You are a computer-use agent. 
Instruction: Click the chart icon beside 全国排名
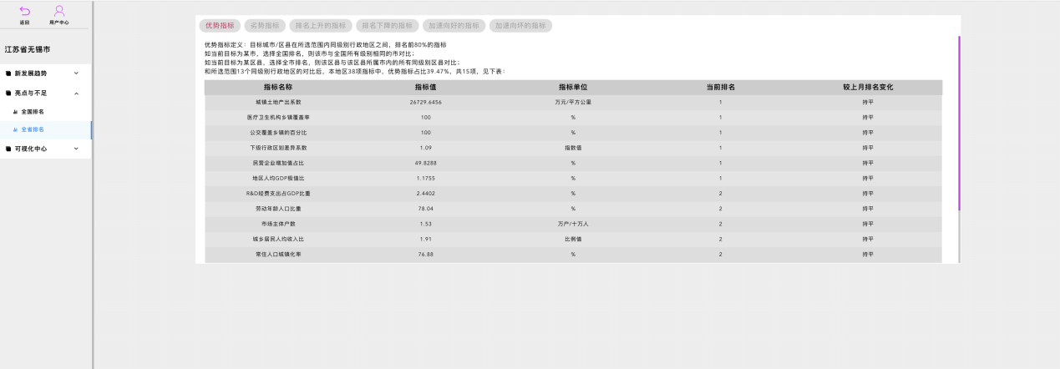pos(16,111)
